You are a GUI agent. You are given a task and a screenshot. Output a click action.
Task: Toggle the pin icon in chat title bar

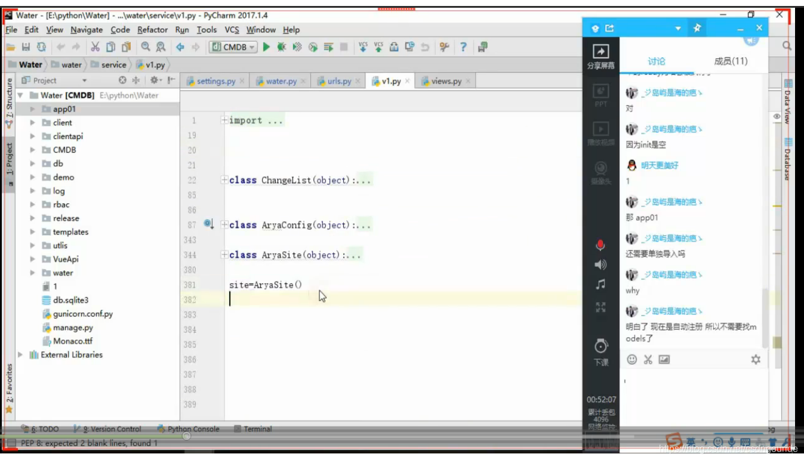697,28
